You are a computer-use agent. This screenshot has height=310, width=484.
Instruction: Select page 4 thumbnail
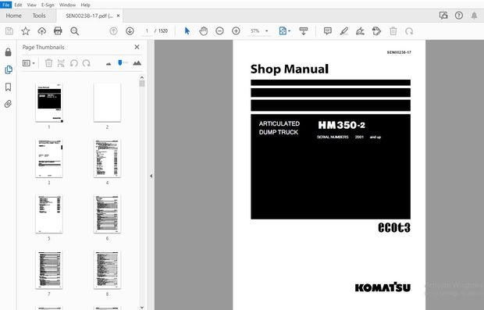(x=107, y=159)
